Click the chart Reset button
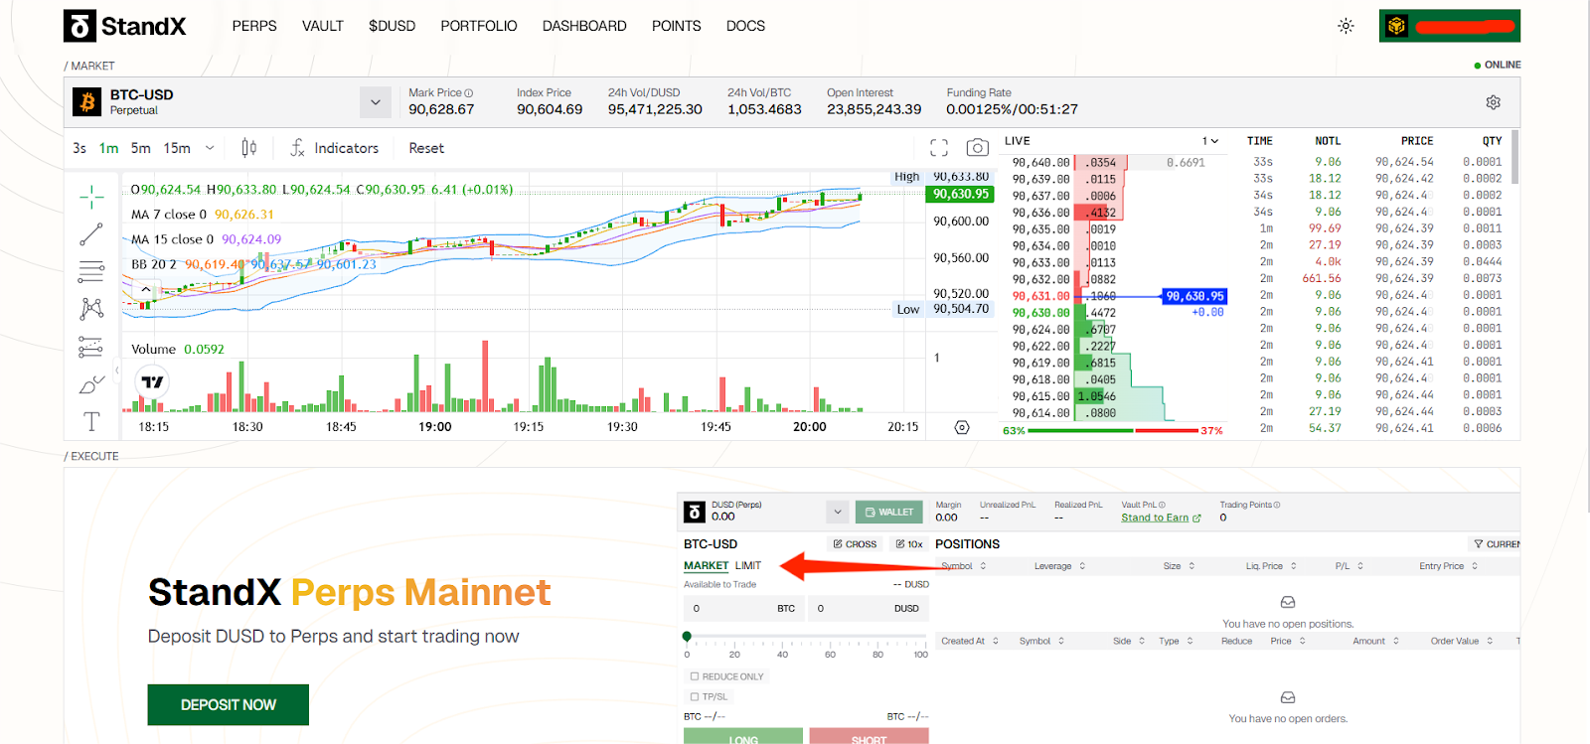Screen dimensions: 1590x744 tap(426, 148)
